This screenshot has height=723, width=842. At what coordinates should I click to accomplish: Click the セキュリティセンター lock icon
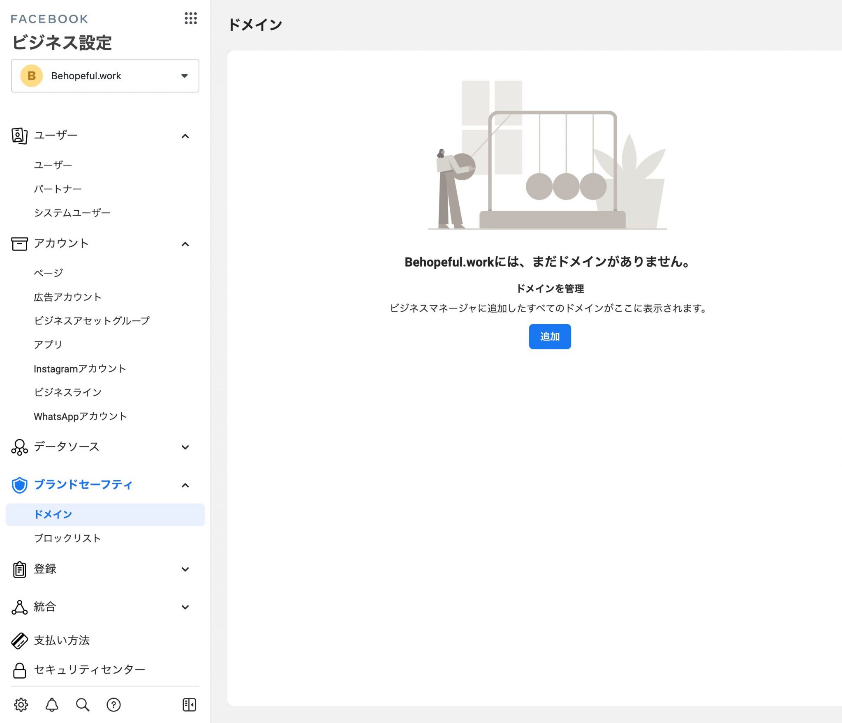[19, 670]
